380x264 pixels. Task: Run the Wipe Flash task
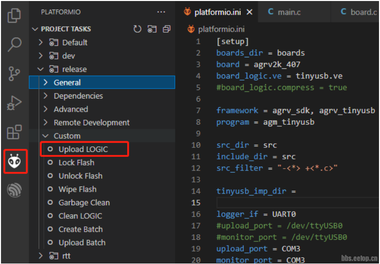coord(77,190)
